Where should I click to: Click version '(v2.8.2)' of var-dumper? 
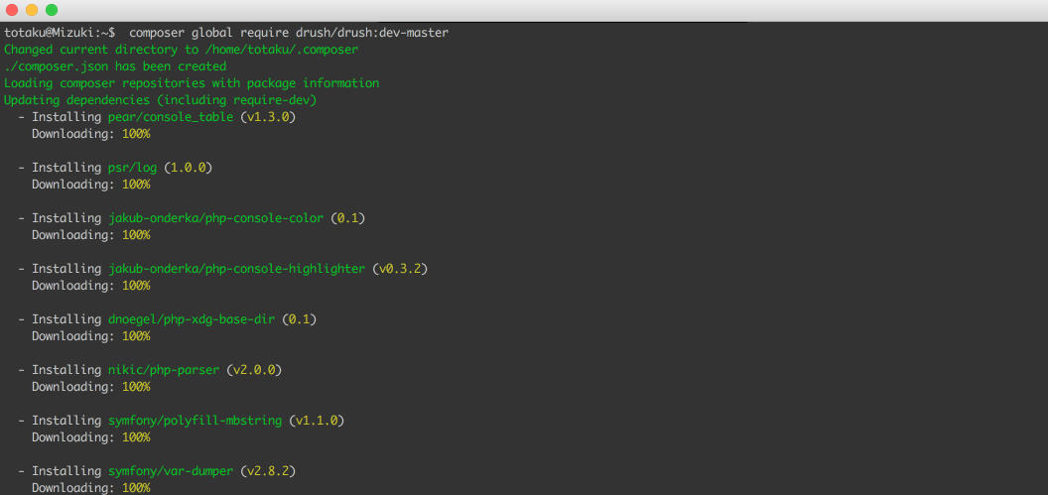268,471
